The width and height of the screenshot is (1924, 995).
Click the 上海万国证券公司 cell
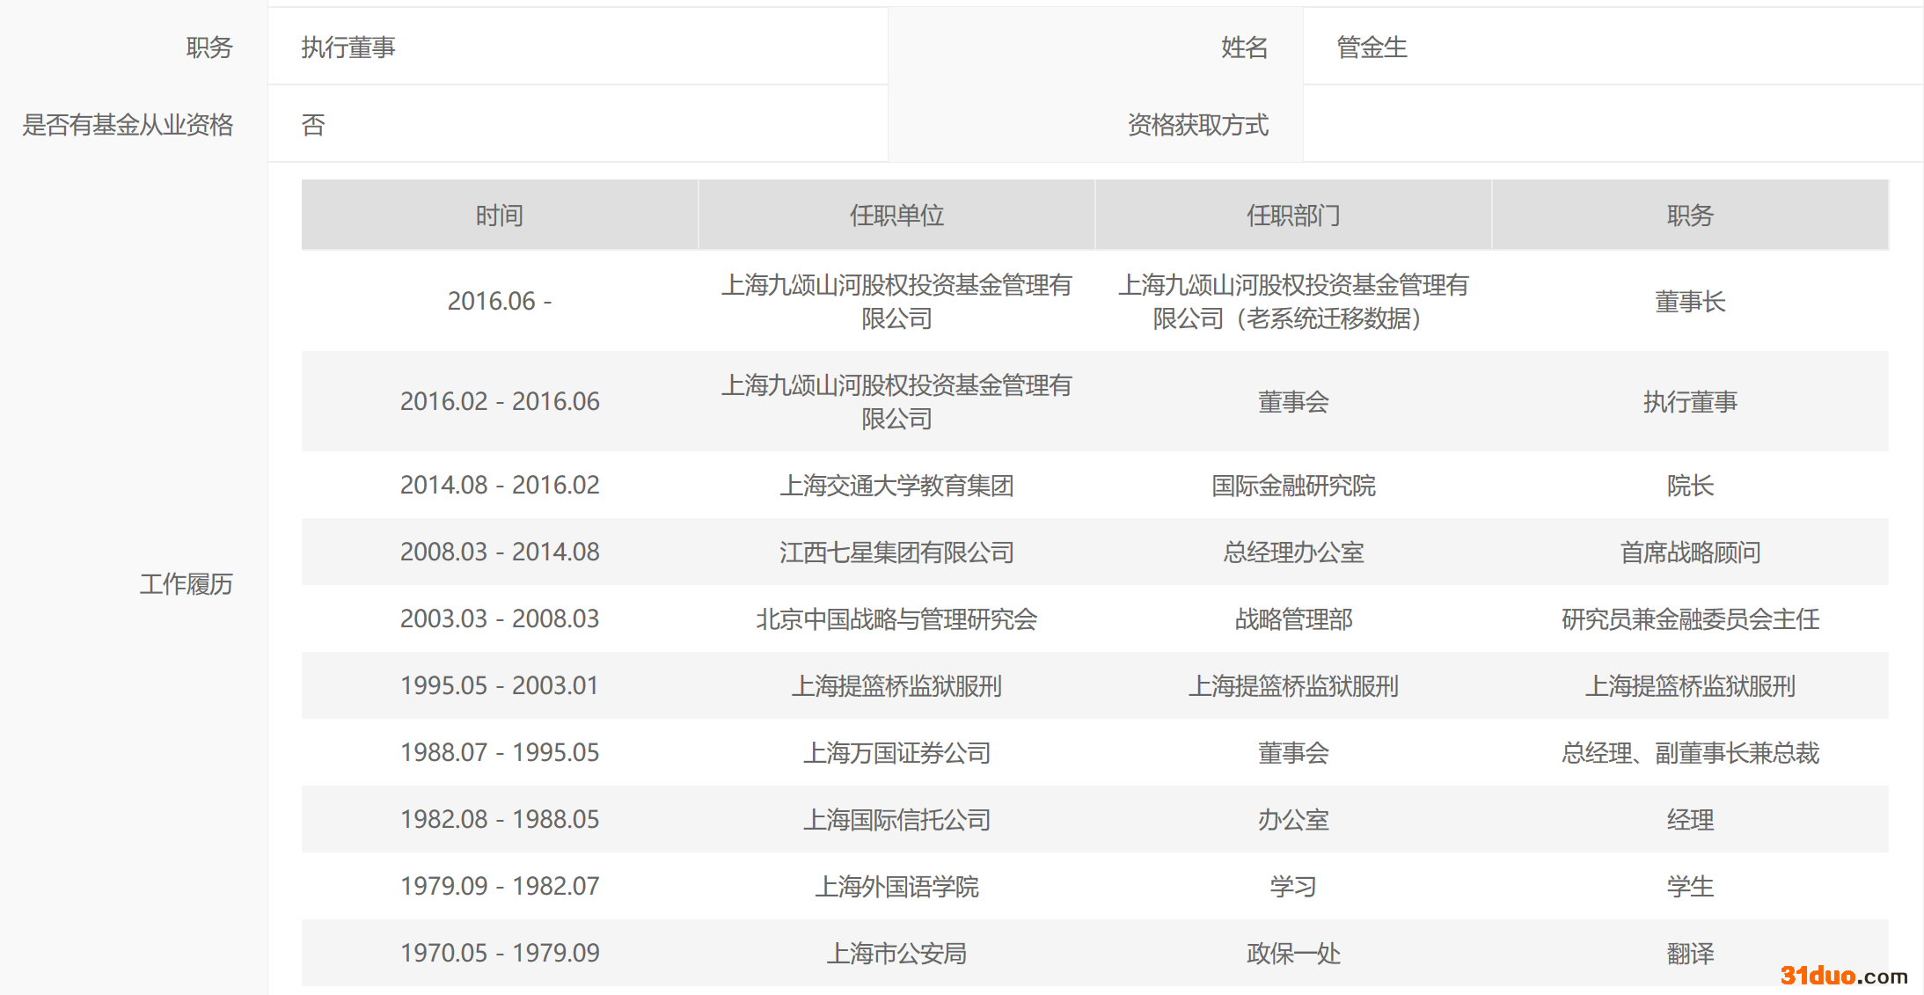896,753
